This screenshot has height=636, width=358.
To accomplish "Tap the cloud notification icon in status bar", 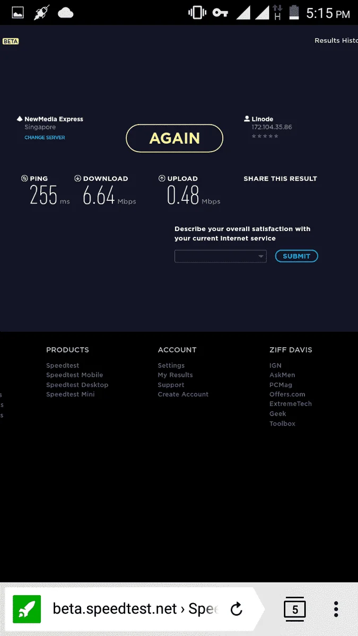I will (66, 13).
